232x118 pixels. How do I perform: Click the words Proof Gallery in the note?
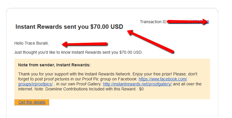(89, 84)
